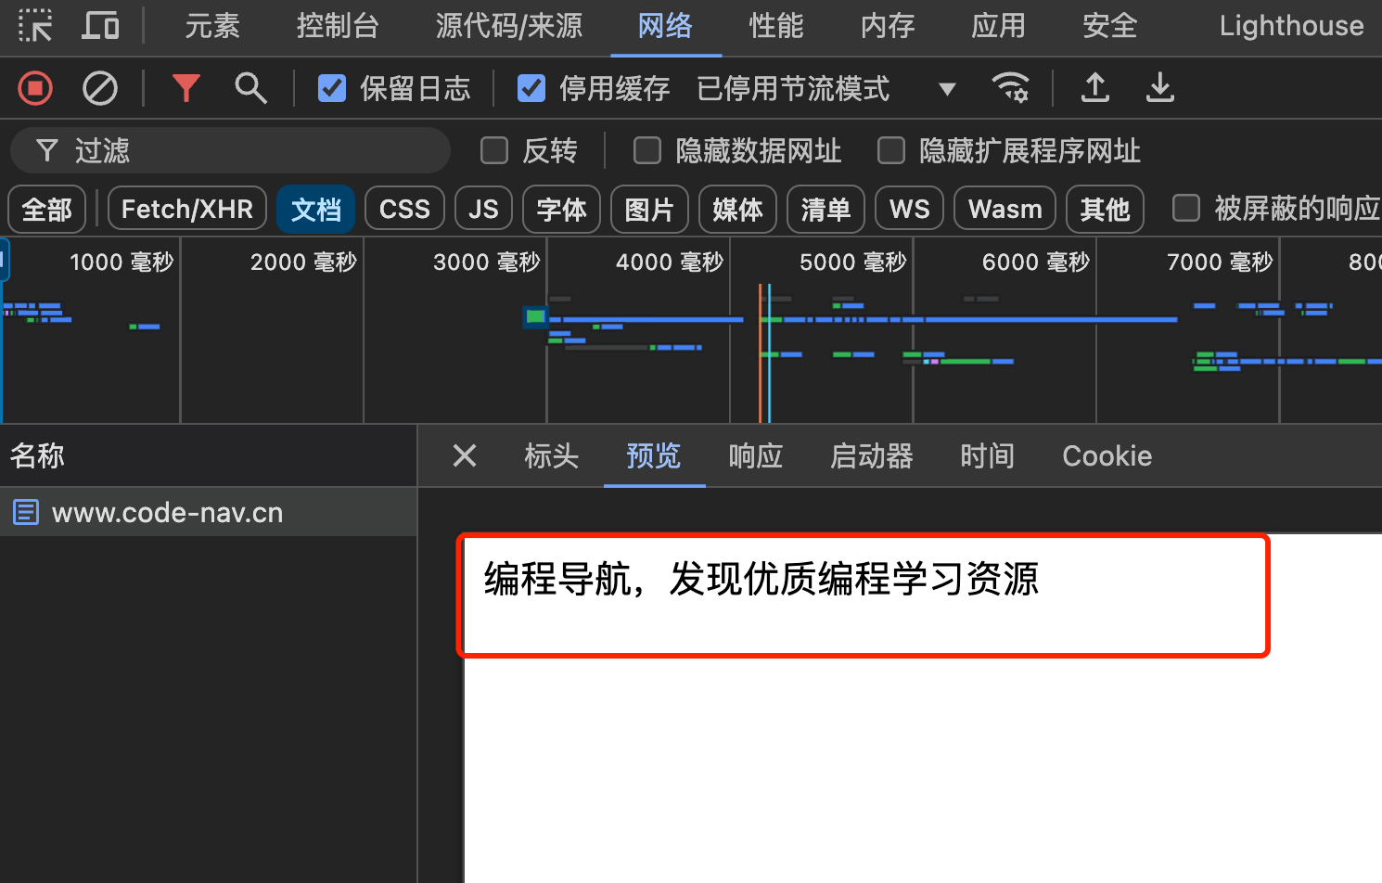Viewport: 1382px width, 883px height.
Task: Switch to 安全 panel tab
Action: 1110,26
